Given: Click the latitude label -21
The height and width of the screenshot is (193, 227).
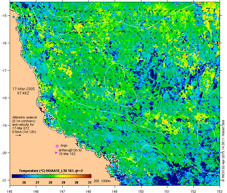Looking at the screenshot, I should click(x=4, y=180).
